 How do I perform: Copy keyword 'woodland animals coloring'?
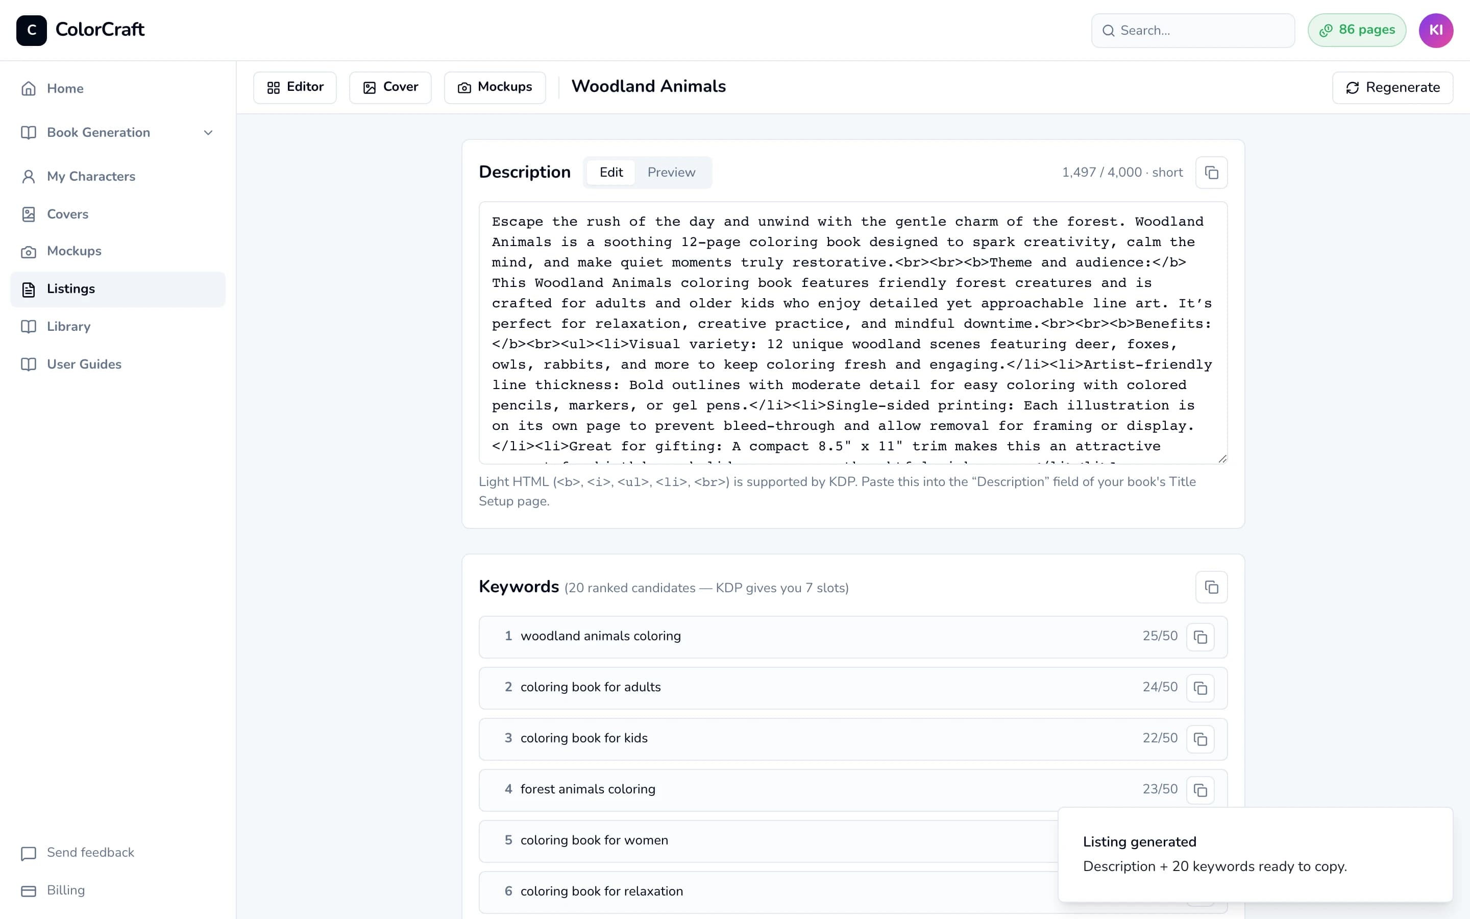coord(1200,637)
